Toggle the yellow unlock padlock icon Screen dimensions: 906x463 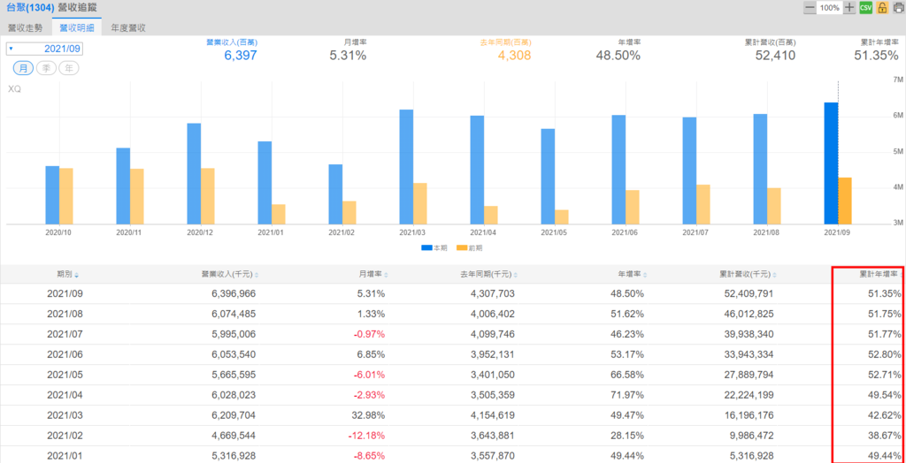pyautogui.click(x=882, y=7)
